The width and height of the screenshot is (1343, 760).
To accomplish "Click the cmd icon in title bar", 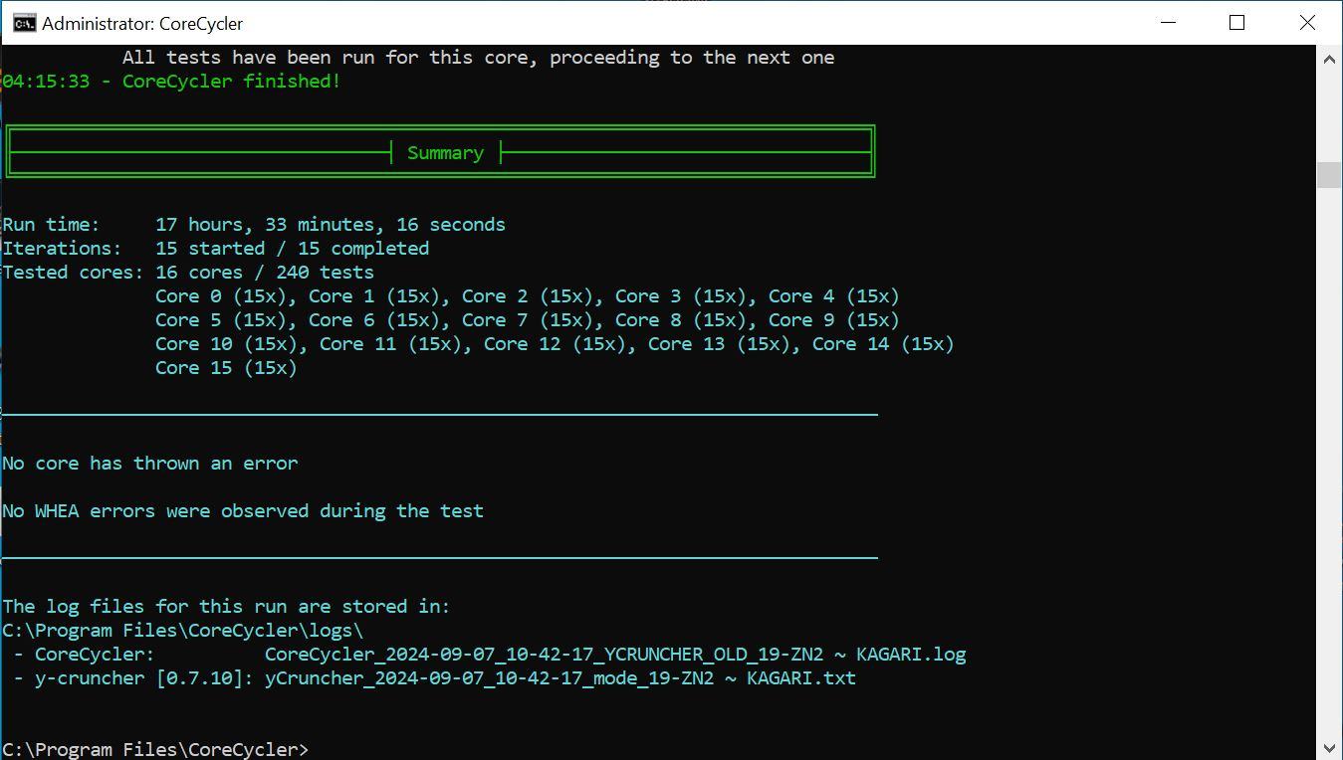I will coord(24,23).
